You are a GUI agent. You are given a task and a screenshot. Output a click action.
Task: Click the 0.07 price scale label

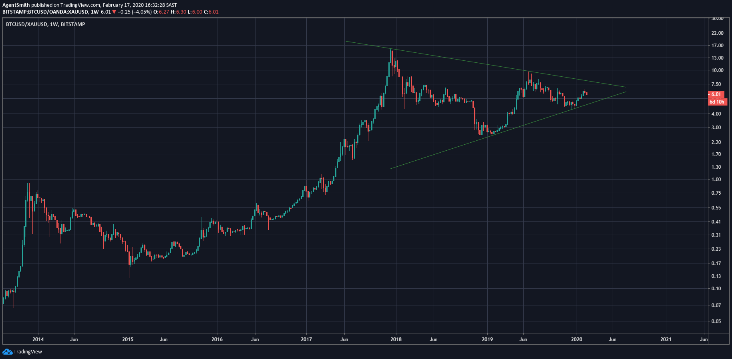point(716,305)
